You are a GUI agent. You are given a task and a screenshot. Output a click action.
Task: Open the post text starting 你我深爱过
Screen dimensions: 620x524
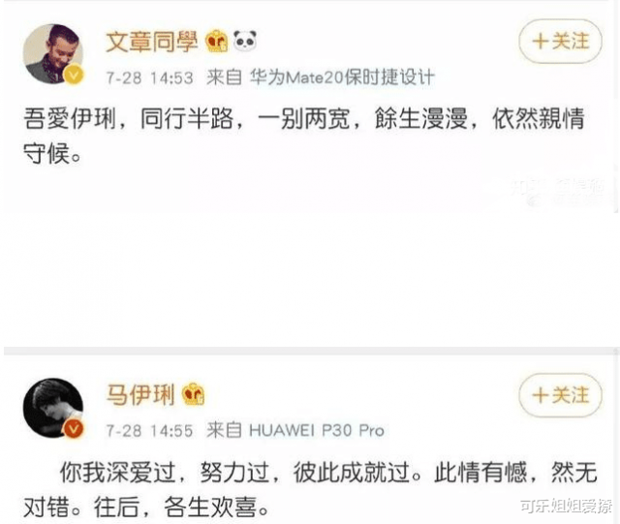coord(310,489)
